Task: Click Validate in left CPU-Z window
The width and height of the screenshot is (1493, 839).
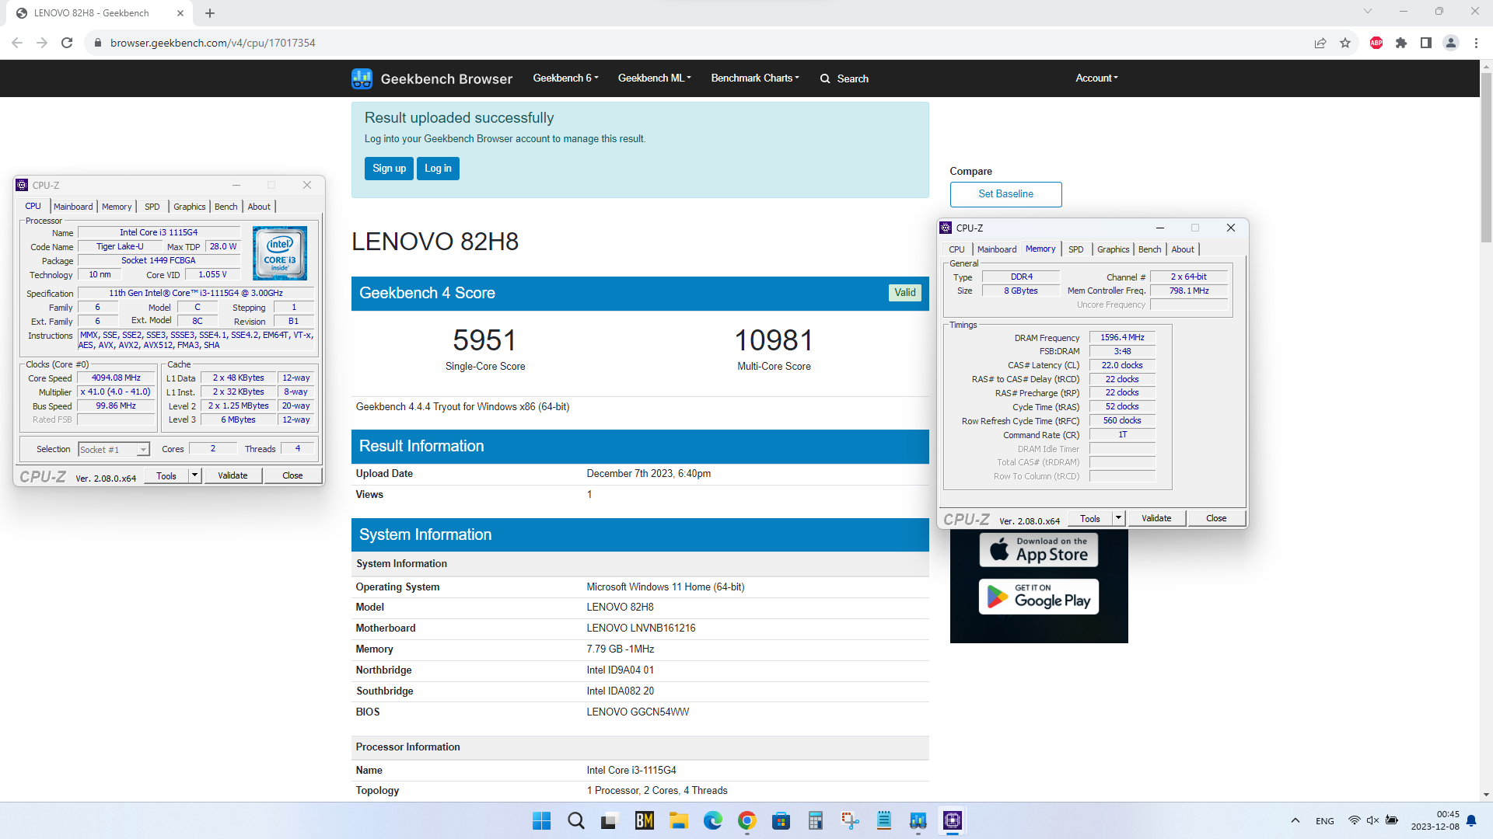Action: [233, 475]
